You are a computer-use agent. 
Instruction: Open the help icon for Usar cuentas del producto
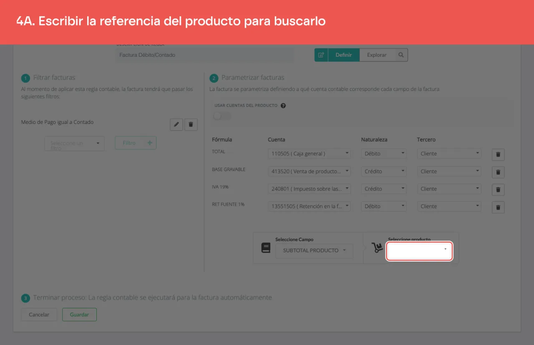(283, 106)
